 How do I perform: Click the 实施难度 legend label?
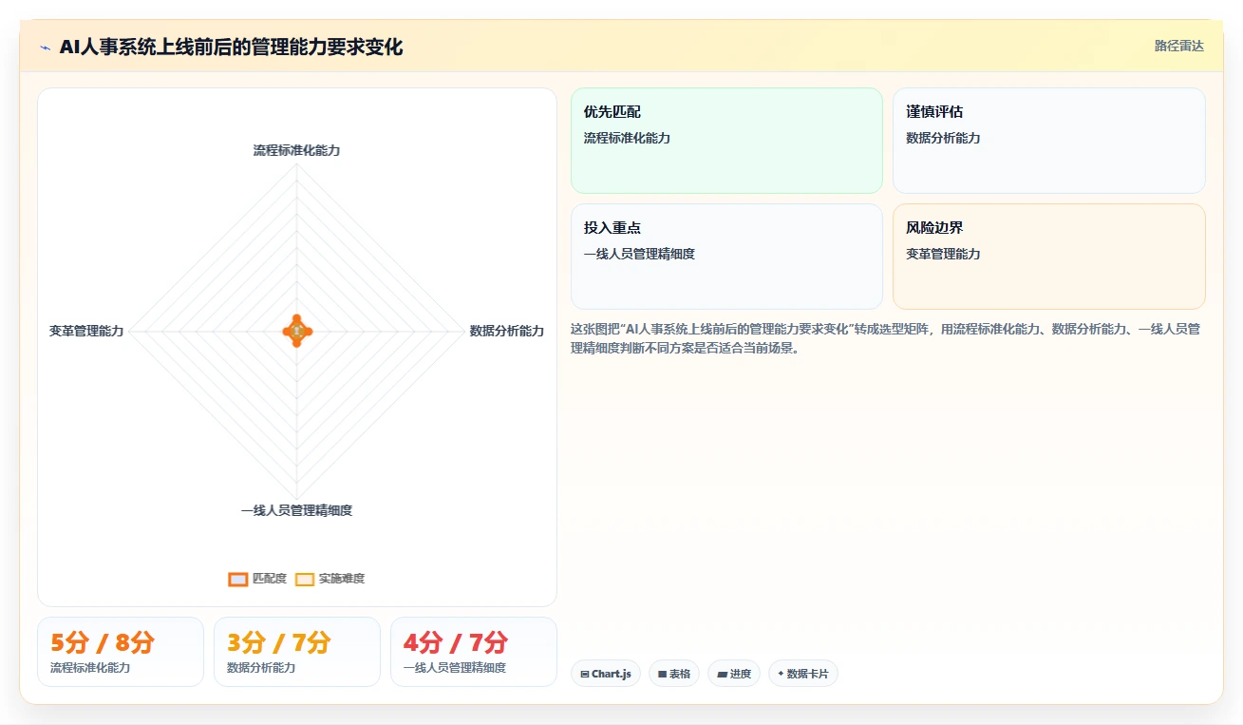(x=341, y=579)
